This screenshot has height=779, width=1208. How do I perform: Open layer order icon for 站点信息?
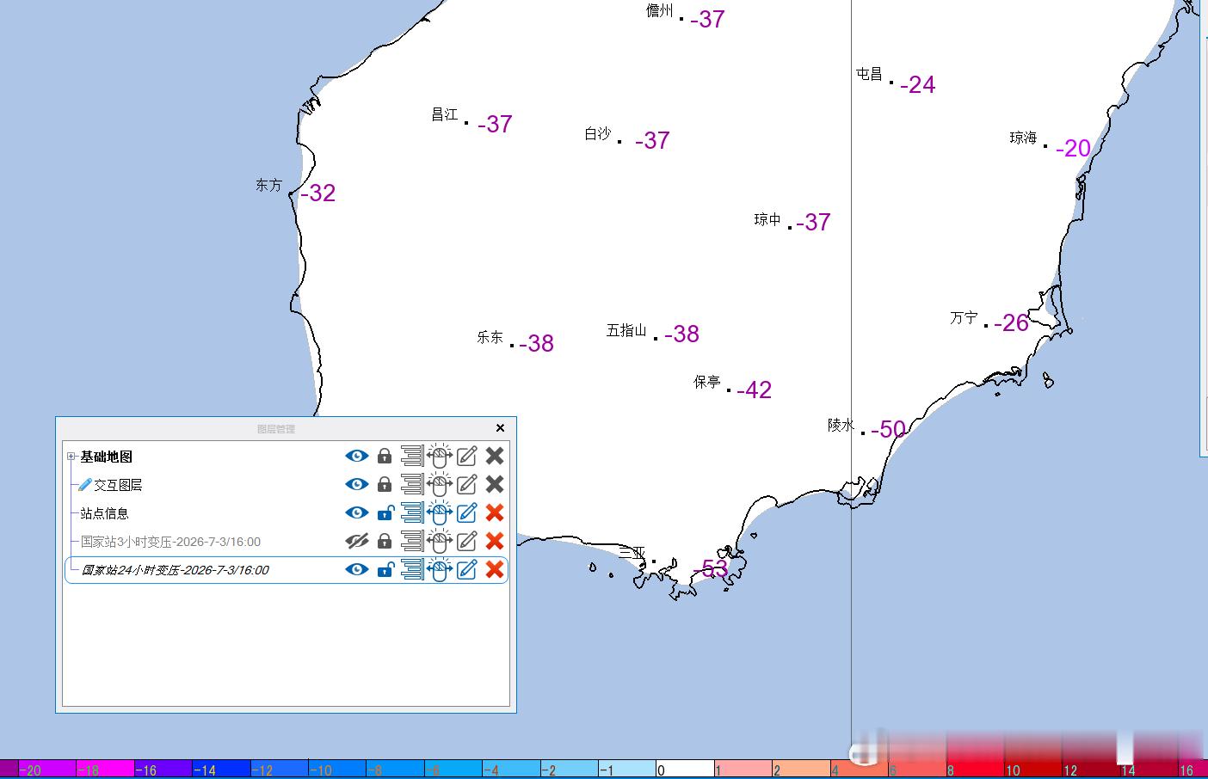click(412, 512)
